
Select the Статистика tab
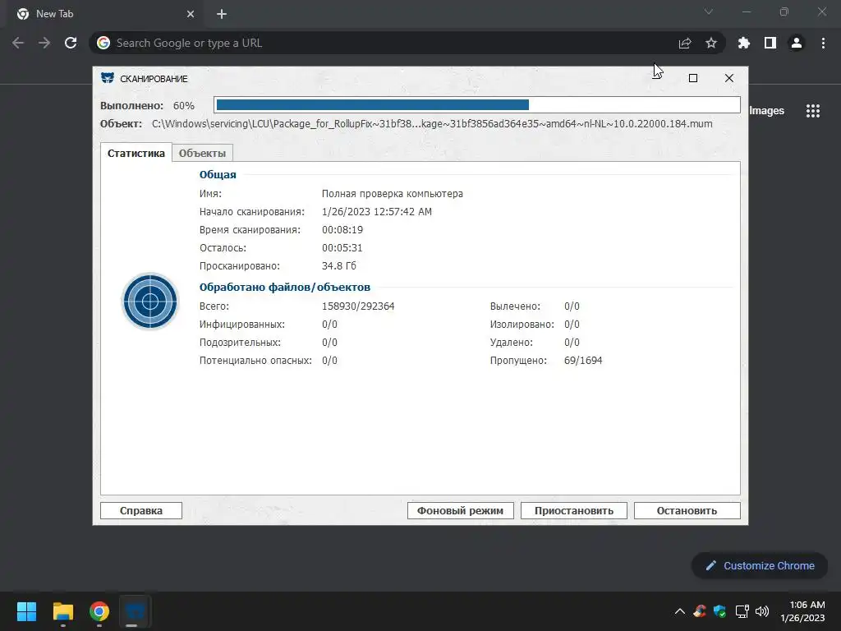click(136, 153)
